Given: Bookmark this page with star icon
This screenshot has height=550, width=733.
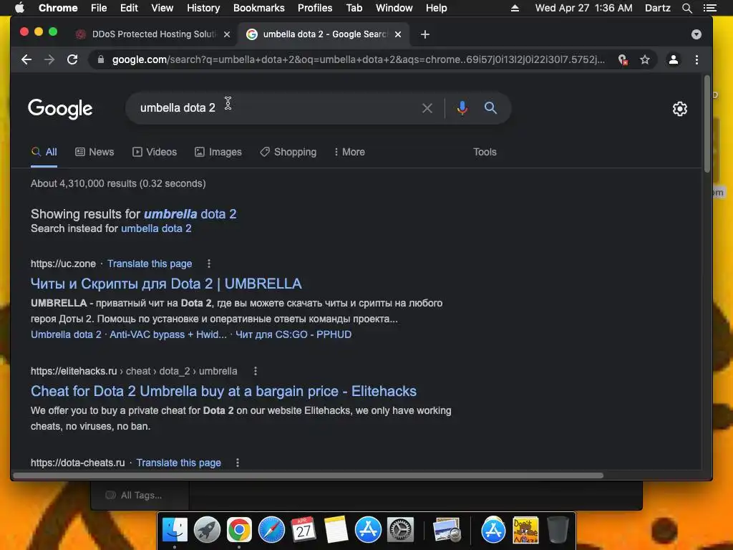Looking at the screenshot, I should (x=645, y=59).
